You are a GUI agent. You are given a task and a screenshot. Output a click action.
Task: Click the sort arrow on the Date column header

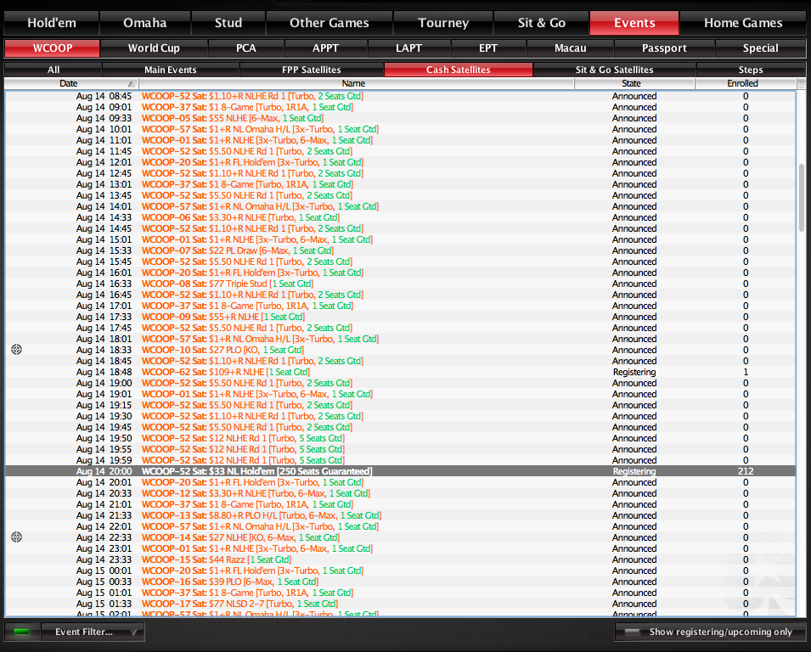(130, 83)
